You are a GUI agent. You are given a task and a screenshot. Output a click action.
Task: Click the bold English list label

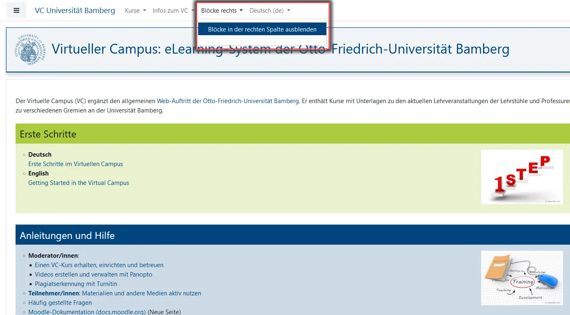[x=38, y=173]
